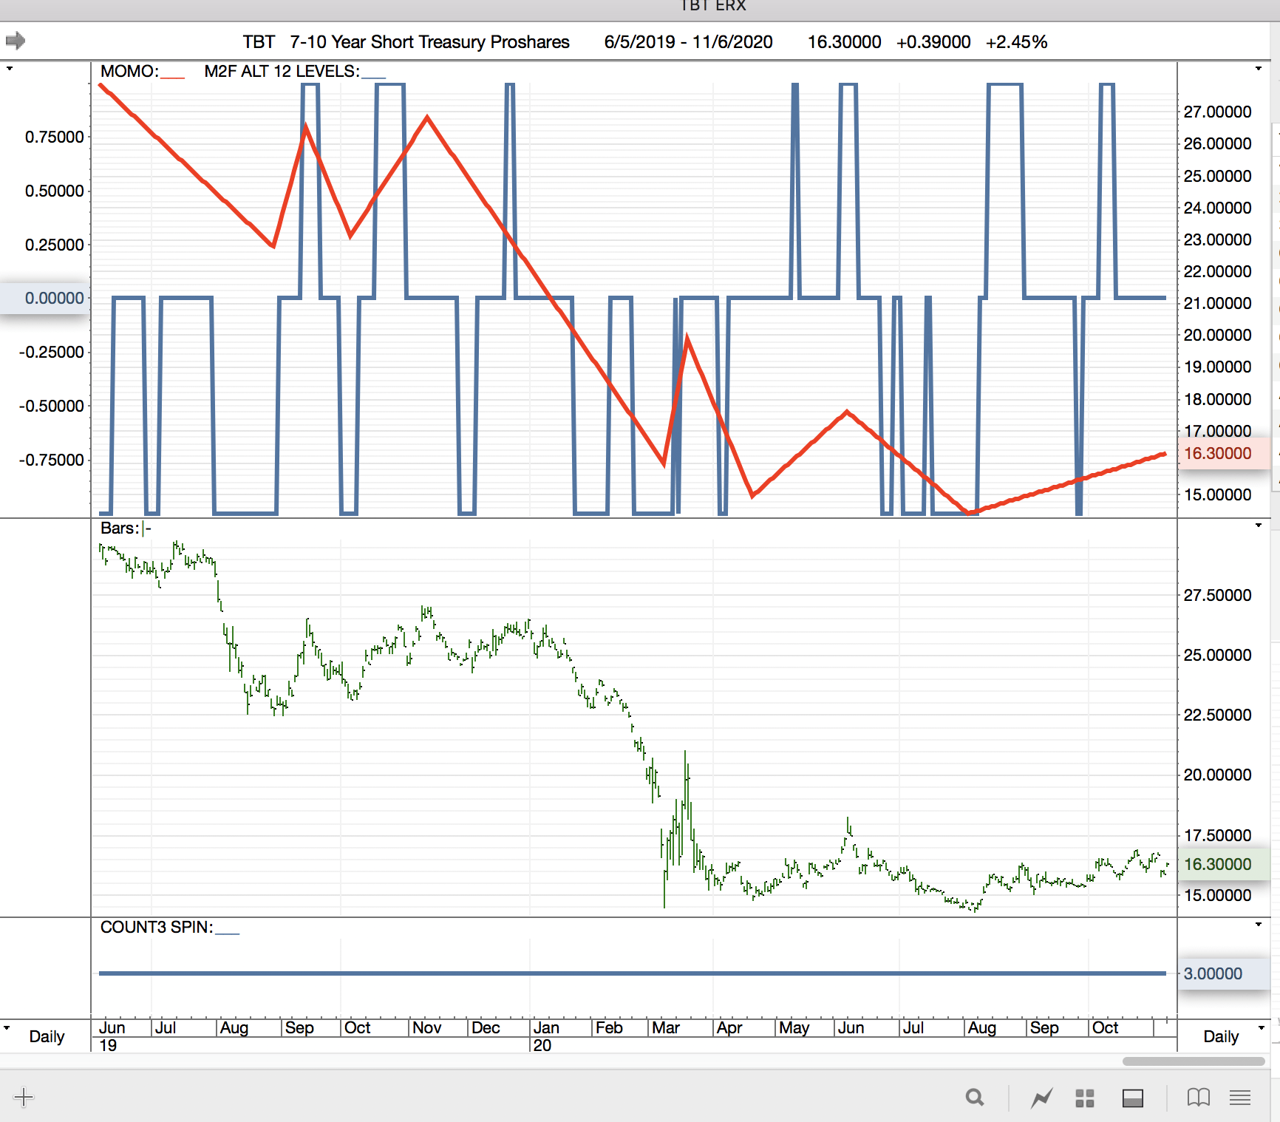Click the 20.00000 Bars axis label
The image size is (1280, 1122).
(x=1217, y=775)
